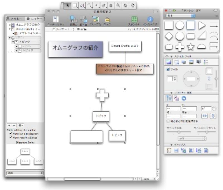Click the minus button below the outline
The width and height of the screenshot is (223, 190).
pyautogui.click(x=14, y=125)
